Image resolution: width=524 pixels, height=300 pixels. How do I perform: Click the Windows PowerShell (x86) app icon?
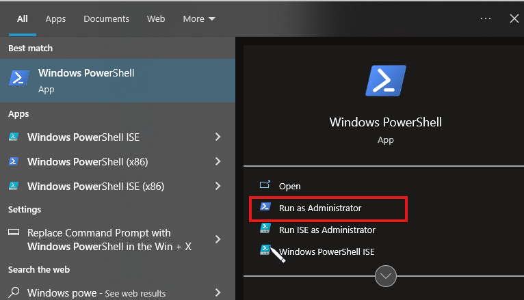click(x=14, y=161)
